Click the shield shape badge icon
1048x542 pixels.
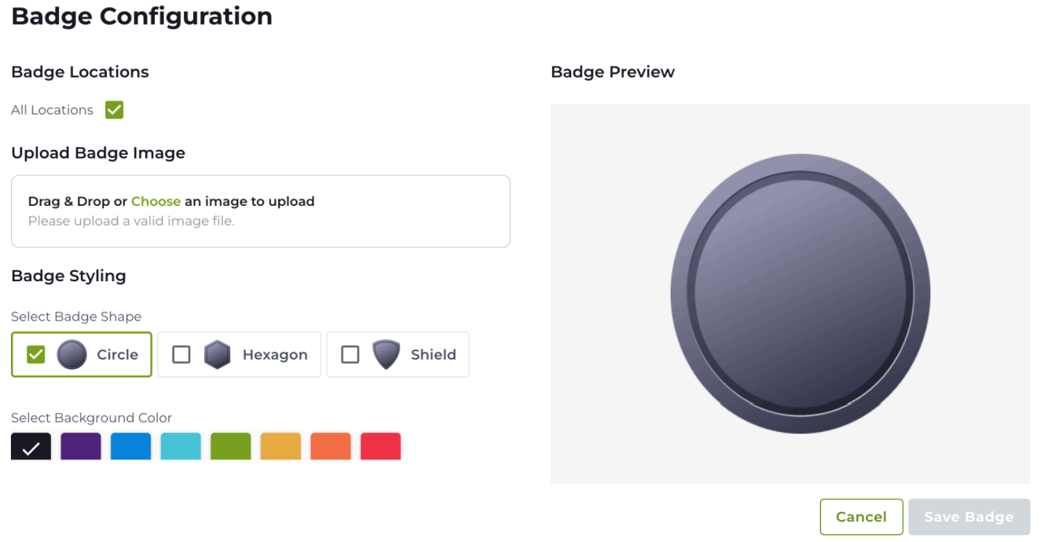[x=386, y=354]
